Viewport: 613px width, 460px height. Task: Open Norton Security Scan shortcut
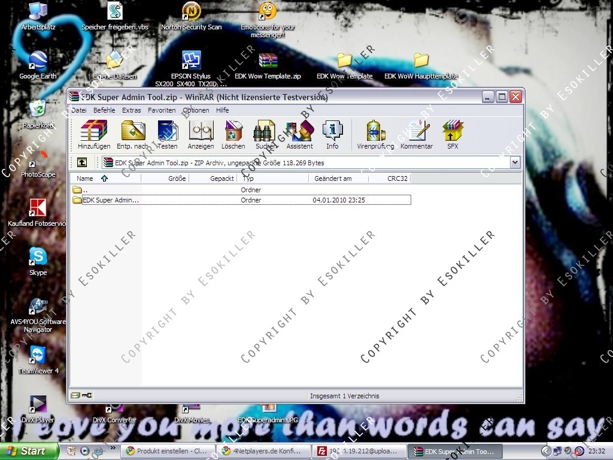click(x=191, y=16)
